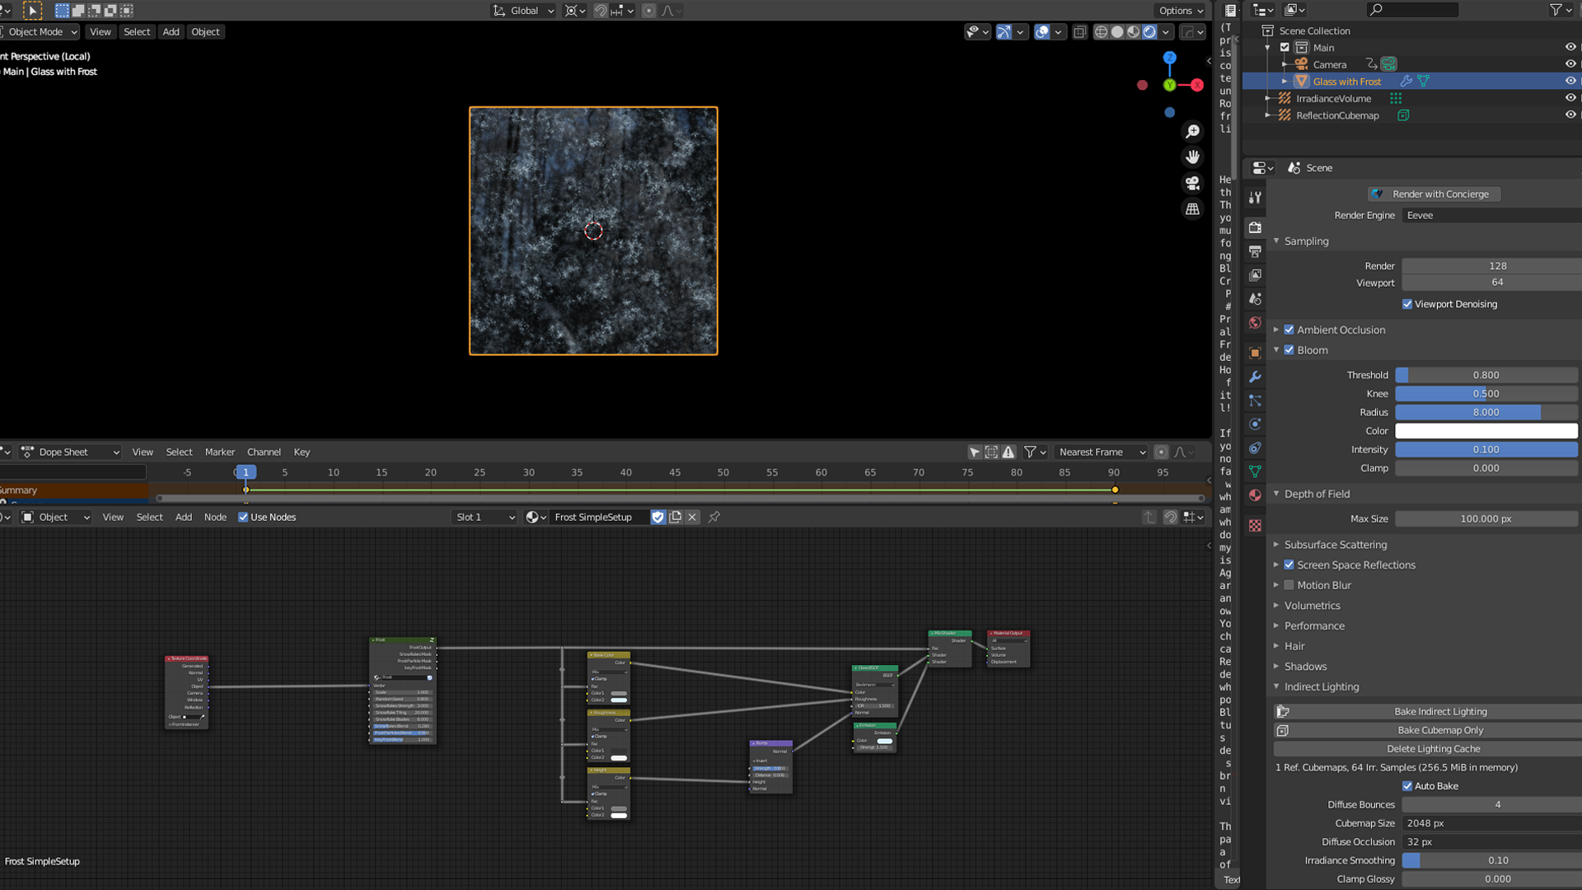Screen dimensions: 1582x890
Task: Select the Particle properties tab
Action: 1255,400
